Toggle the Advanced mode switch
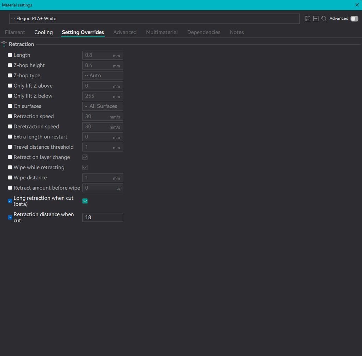 pyautogui.click(x=354, y=19)
